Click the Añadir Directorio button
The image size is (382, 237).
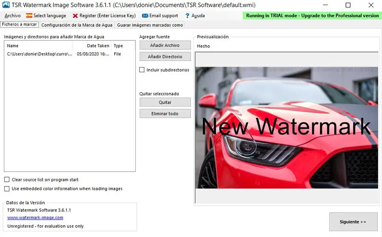[x=165, y=56]
